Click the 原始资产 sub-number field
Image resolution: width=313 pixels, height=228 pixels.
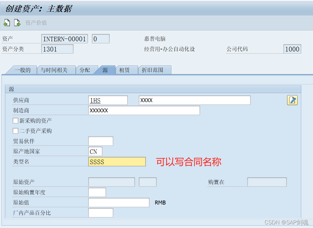(x=148, y=182)
